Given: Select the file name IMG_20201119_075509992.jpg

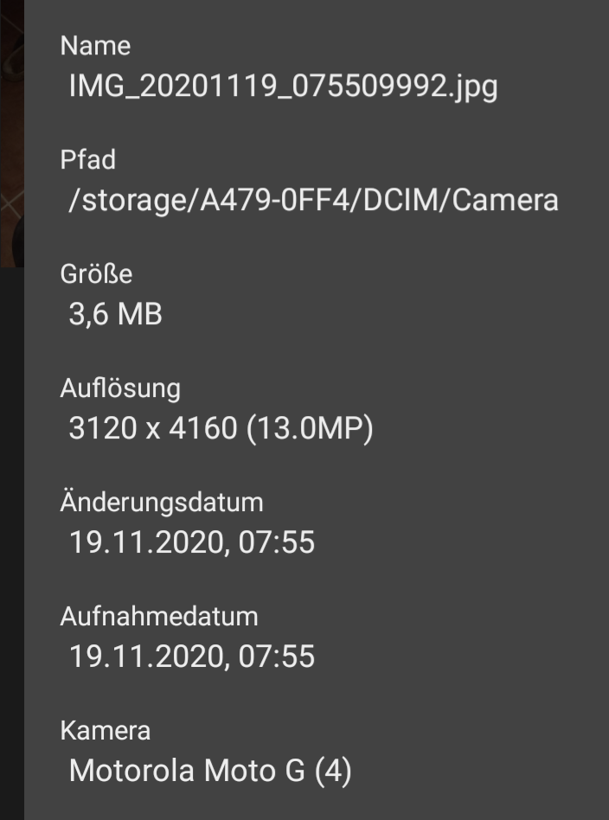Looking at the screenshot, I should (283, 86).
